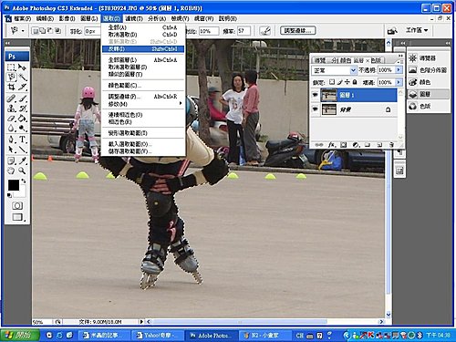
Task: Select the Slice tool
Action: tap(22, 88)
